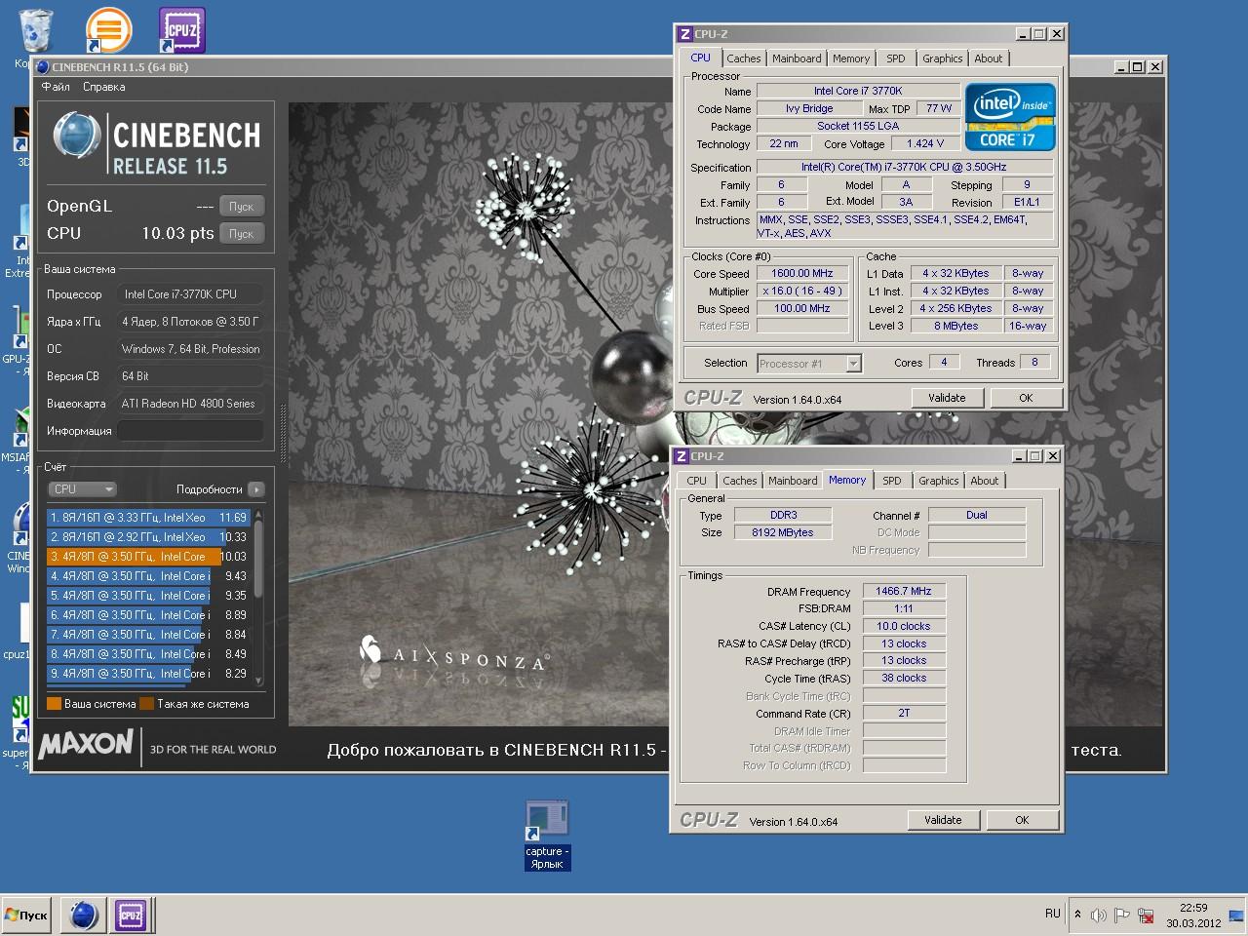Click the Intel Core i7 logo badge
The height and width of the screenshot is (936, 1248).
tap(1010, 117)
